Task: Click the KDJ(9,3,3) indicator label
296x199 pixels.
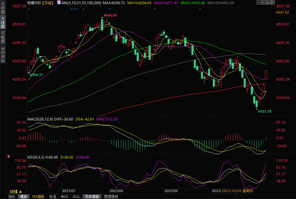Action: tap(36, 157)
